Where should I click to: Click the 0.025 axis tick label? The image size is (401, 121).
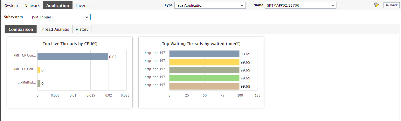tap(125, 95)
